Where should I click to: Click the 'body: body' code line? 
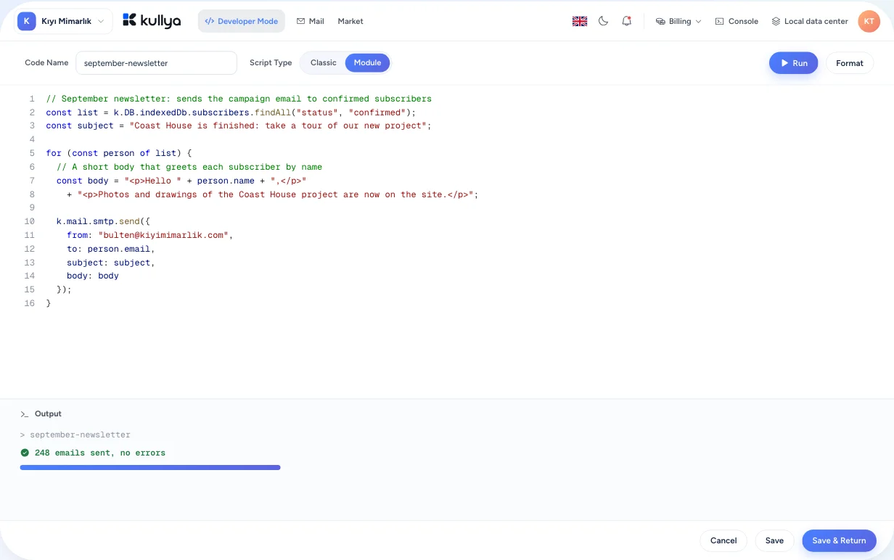click(x=93, y=276)
